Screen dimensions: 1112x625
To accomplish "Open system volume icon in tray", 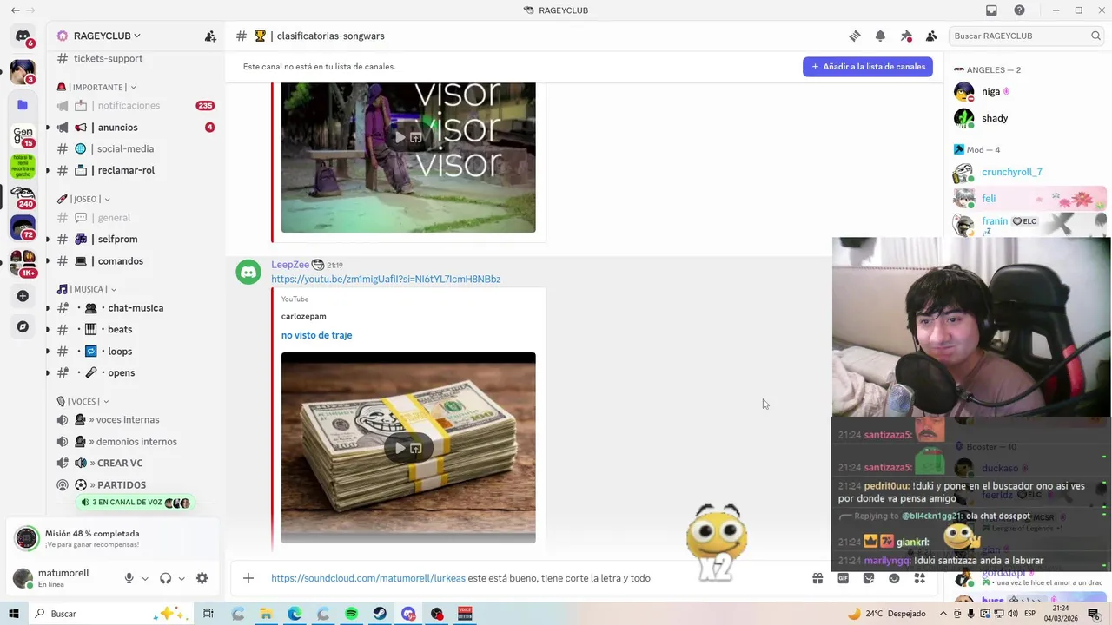I will pos(1011,614).
